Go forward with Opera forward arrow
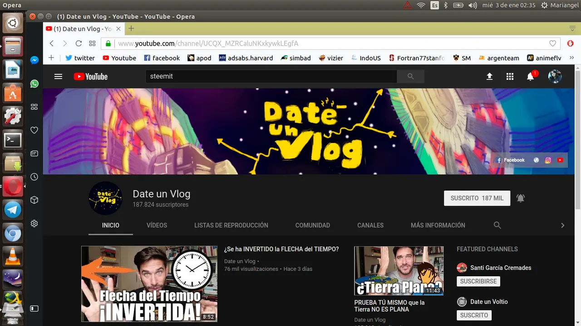The height and width of the screenshot is (326, 581). click(x=64, y=43)
